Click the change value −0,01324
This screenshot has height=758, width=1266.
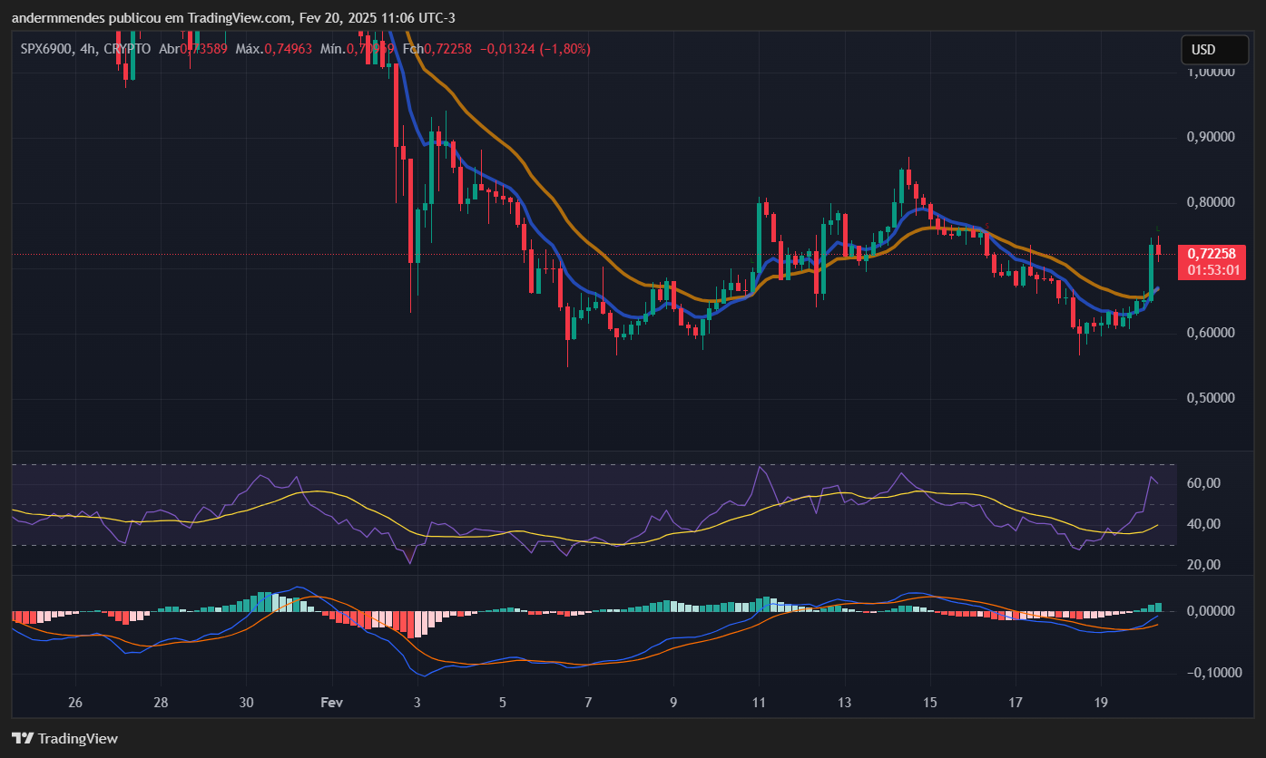508,49
